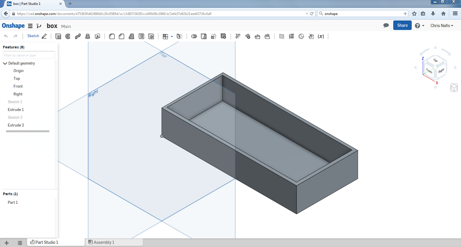Click the Top face of the view cube

[436, 60]
